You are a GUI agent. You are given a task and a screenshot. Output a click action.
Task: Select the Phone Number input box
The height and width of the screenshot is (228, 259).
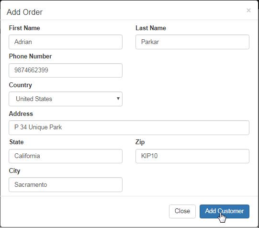[66, 70]
